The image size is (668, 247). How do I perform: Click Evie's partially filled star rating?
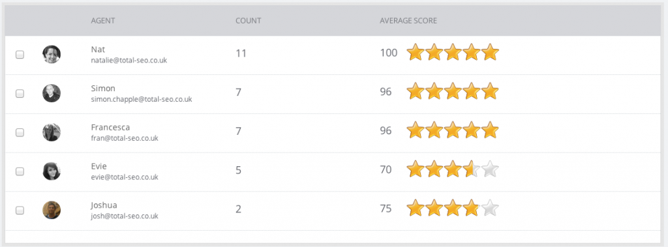click(x=453, y=169)
